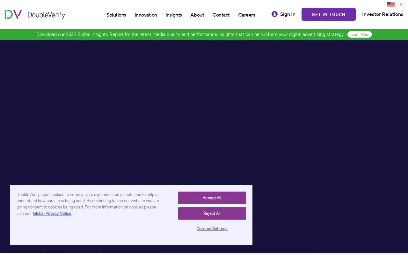Open Cookies Settings
The width and height of the screenshot is (408, 255).
click(x=212, y=229)
